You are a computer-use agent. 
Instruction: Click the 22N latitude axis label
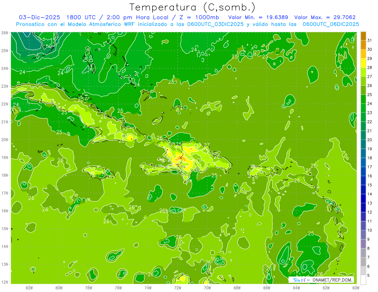click(4, 104)
